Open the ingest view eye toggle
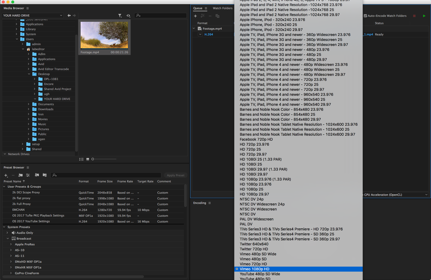The width and height of the screenshot is (431, 280). 128,16
